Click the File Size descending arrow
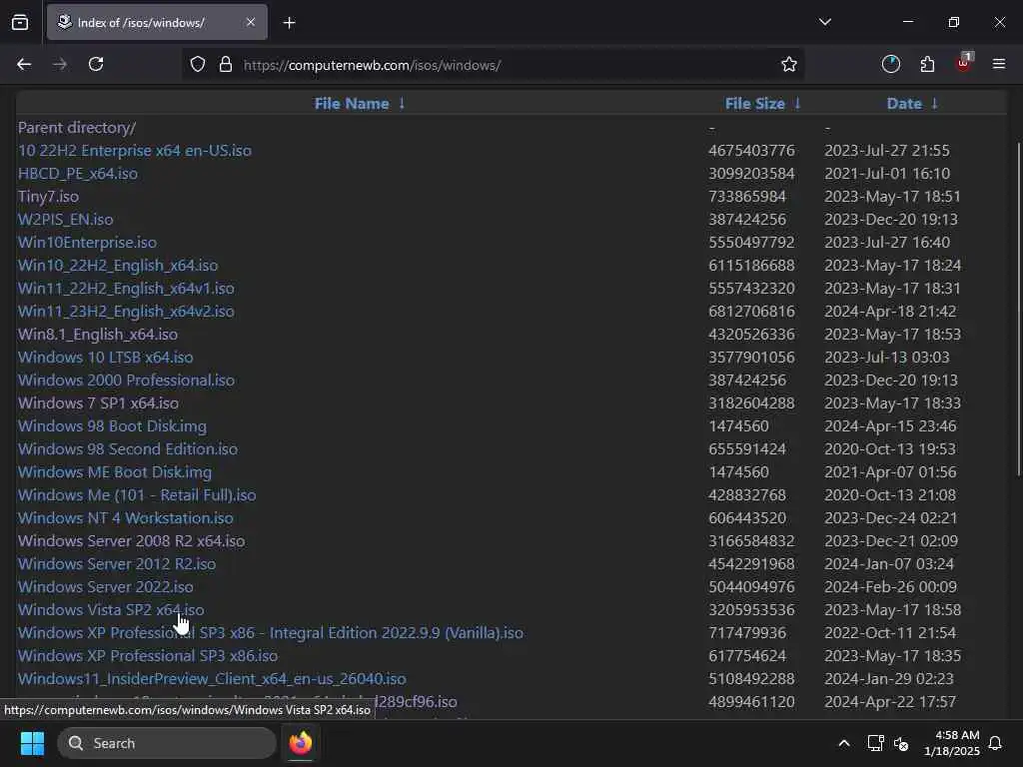 click(x=797, y=103)
